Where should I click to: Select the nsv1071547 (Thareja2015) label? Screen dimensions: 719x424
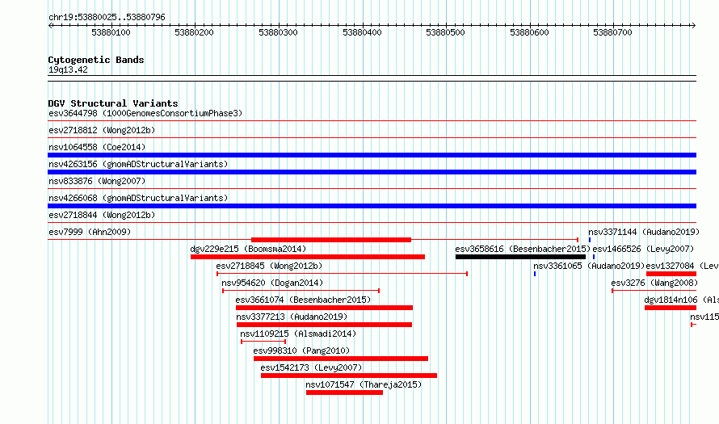point(364,384)
